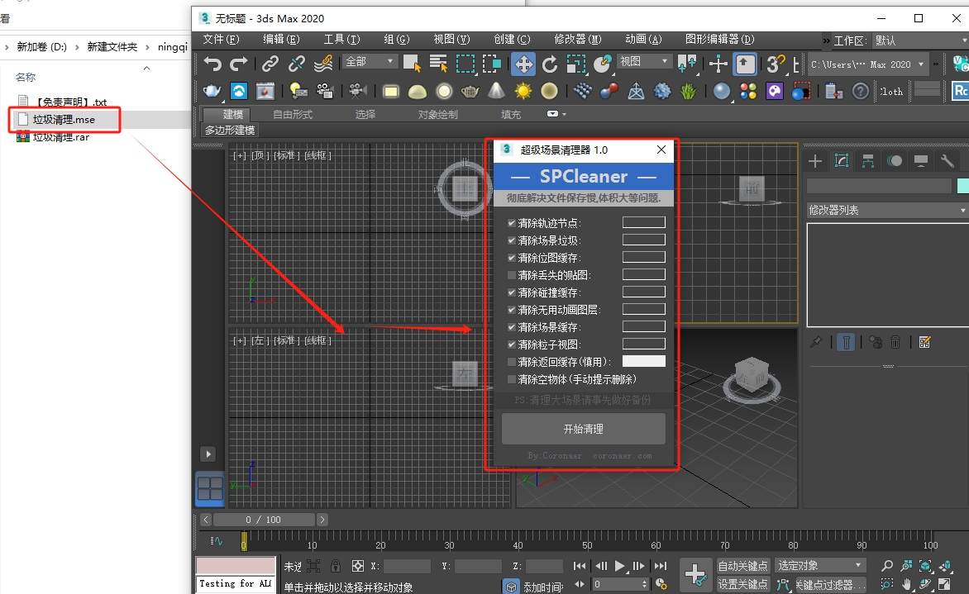Click the 自动关键点 auto key button
Image resolution: width=969 pixels, height=594 pixels.
pyautogui.click(x=742, y=566)
